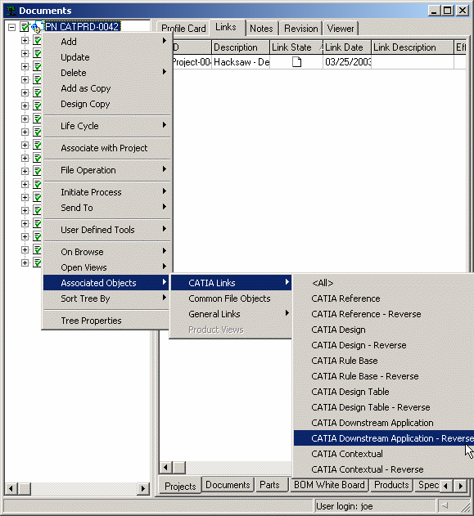Choose Design Copy
Viewport: 474px width, 516px height.
click(106, 104)
